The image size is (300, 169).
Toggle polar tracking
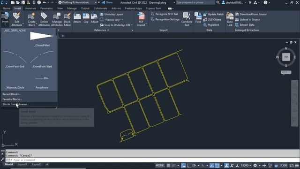tap(194, 165)
